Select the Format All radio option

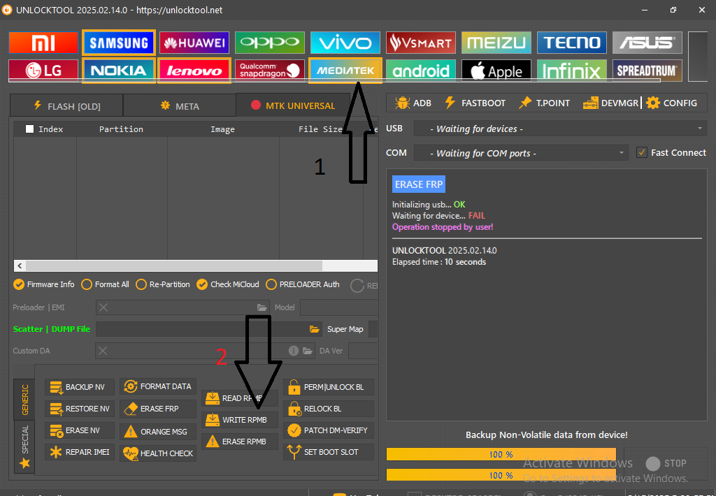87,284
